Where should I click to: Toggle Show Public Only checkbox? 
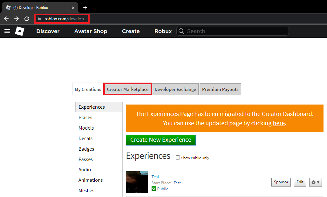178,158
